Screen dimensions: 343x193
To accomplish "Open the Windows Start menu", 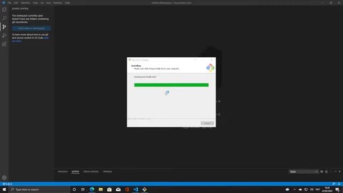I will click(x=4, y=189).
